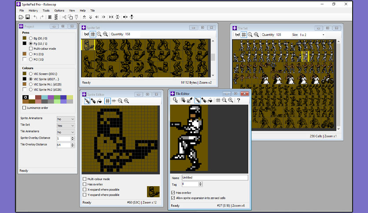Viewport: 368px width, 213px height.
Task: Pick the cyan colour swatch in the palette
Action: 44,97
